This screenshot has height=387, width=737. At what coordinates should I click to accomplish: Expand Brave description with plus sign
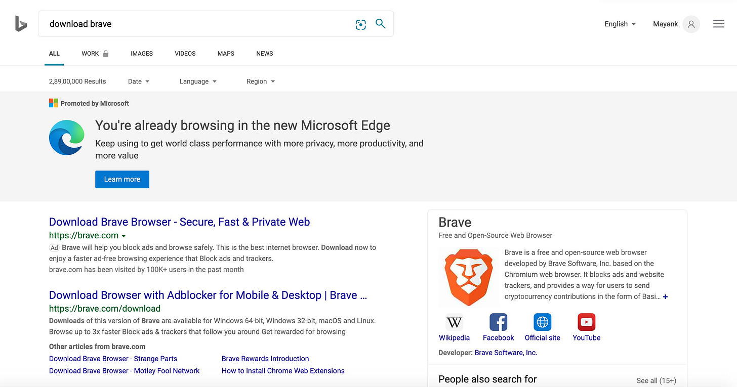point(665,296)
